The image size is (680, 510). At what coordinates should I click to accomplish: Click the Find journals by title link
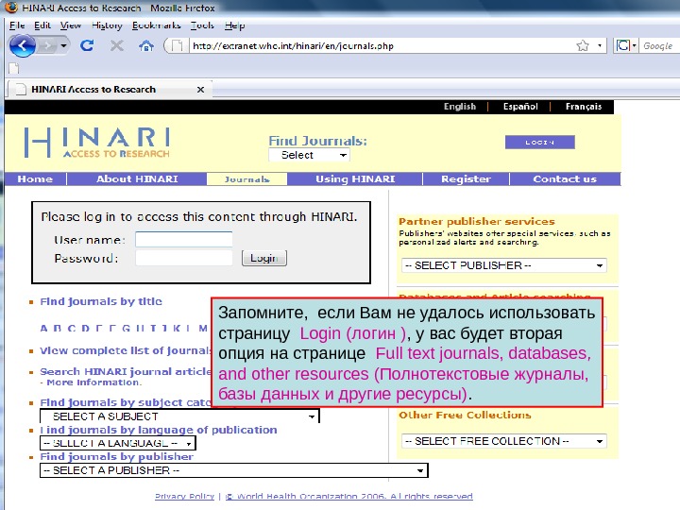pyautogui.click(x=101, y=301)
